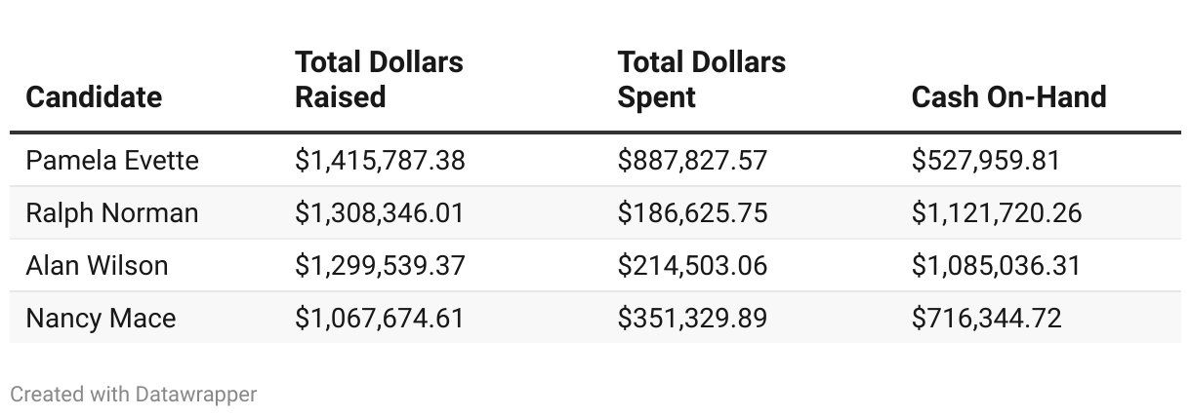The height and width of the screenshot is (417, 1191).
Task: Click Alan Wilson's raised amount $1,299,539.37
Action: click(380, 265)
